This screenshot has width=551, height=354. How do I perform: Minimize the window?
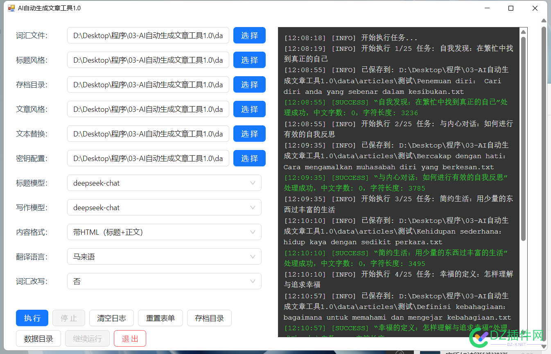(x=487, y=8)
